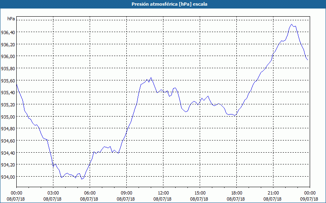Click the 'hPa' unit label
326x203 pixels.
pyautogui.click(x=11, y=19)
